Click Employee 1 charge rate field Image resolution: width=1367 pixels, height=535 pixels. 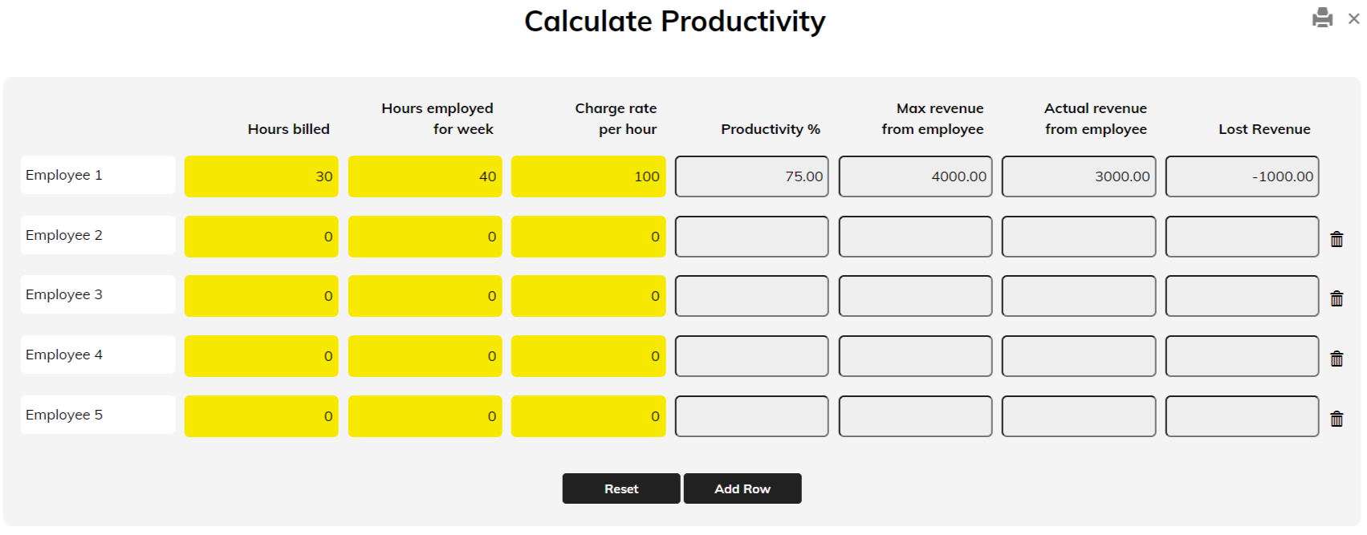(x=588, y=176)
